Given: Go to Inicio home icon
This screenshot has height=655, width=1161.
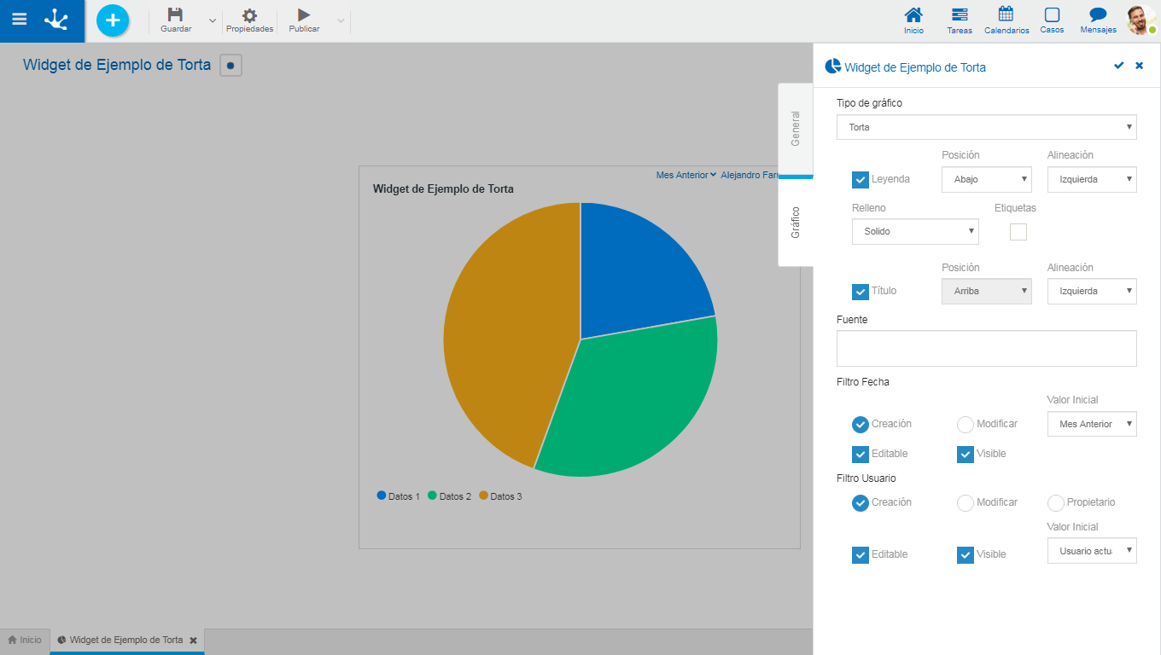Looking at the screenshot, I should (913, 14).
